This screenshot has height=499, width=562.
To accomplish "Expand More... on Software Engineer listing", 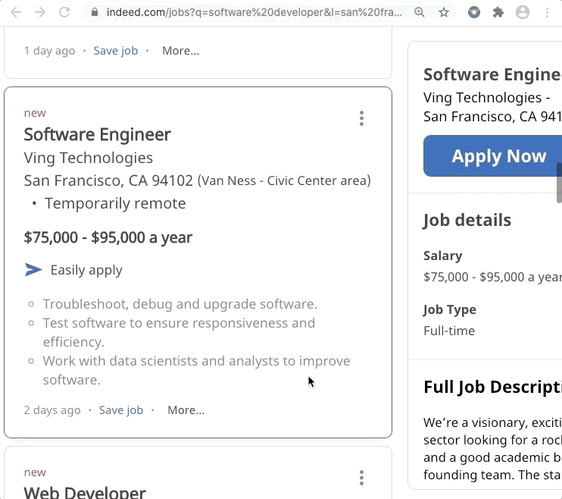I will [186, 410].
